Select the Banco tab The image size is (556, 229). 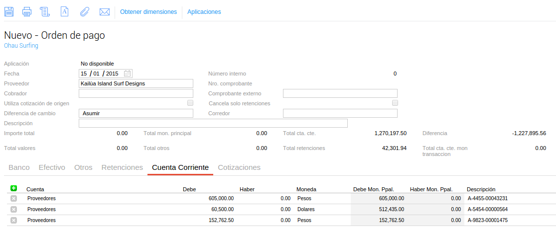[19, 167]
